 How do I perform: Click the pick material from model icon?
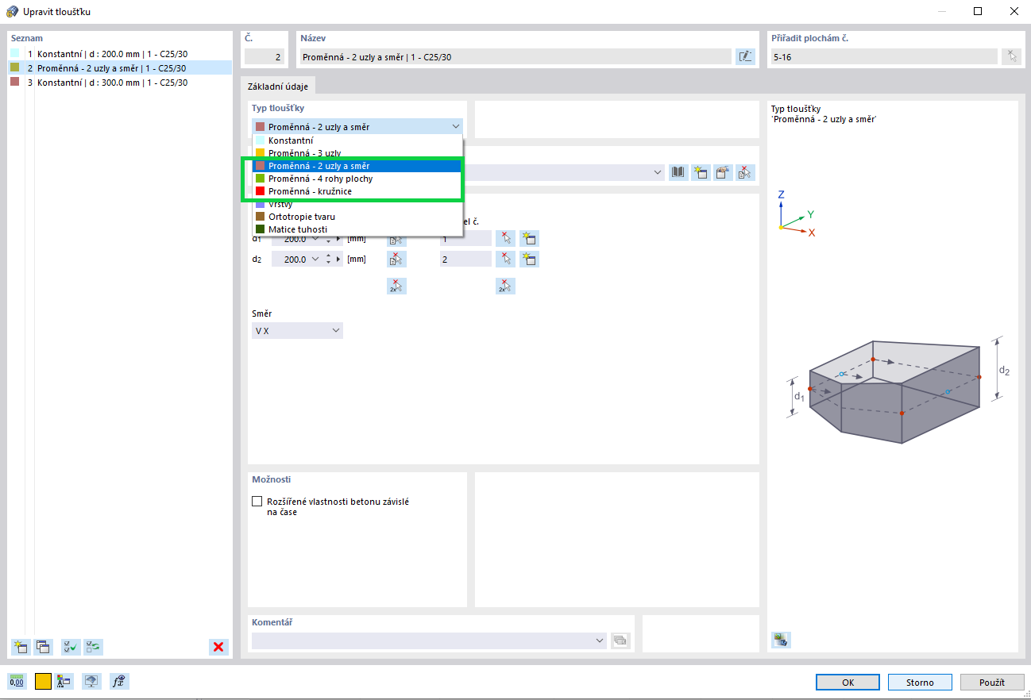745,172
